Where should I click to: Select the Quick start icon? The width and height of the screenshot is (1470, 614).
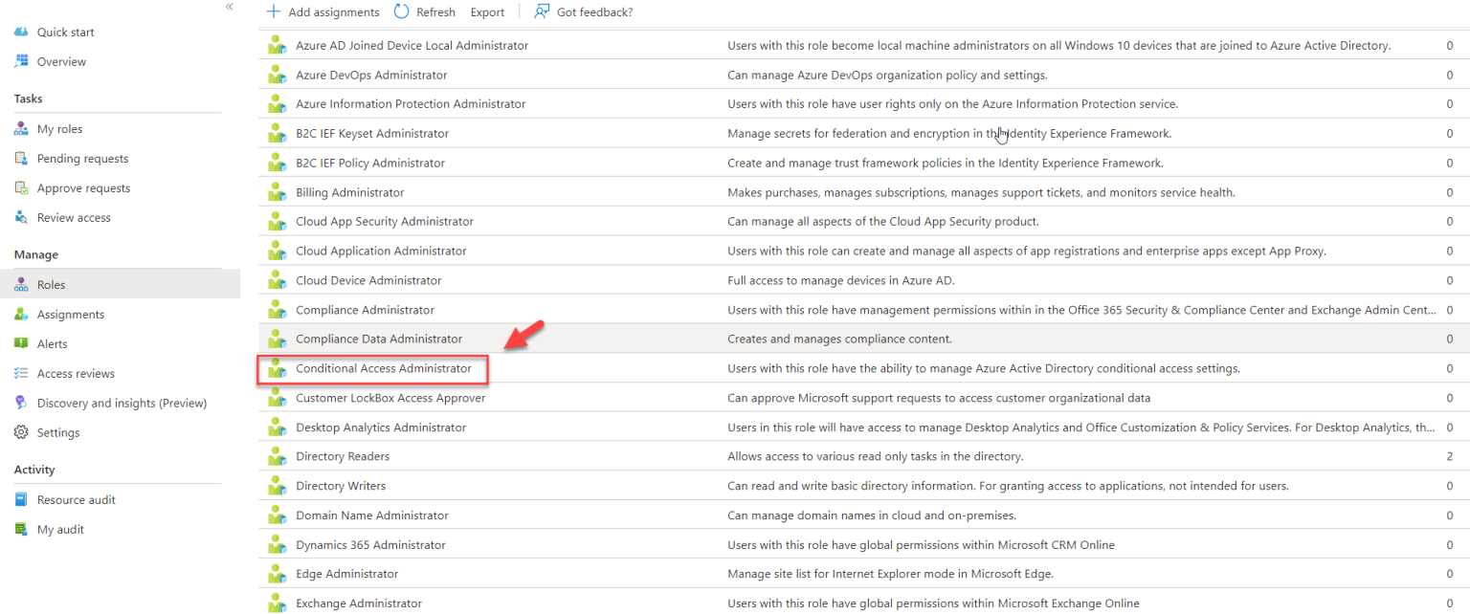point(21,32)
